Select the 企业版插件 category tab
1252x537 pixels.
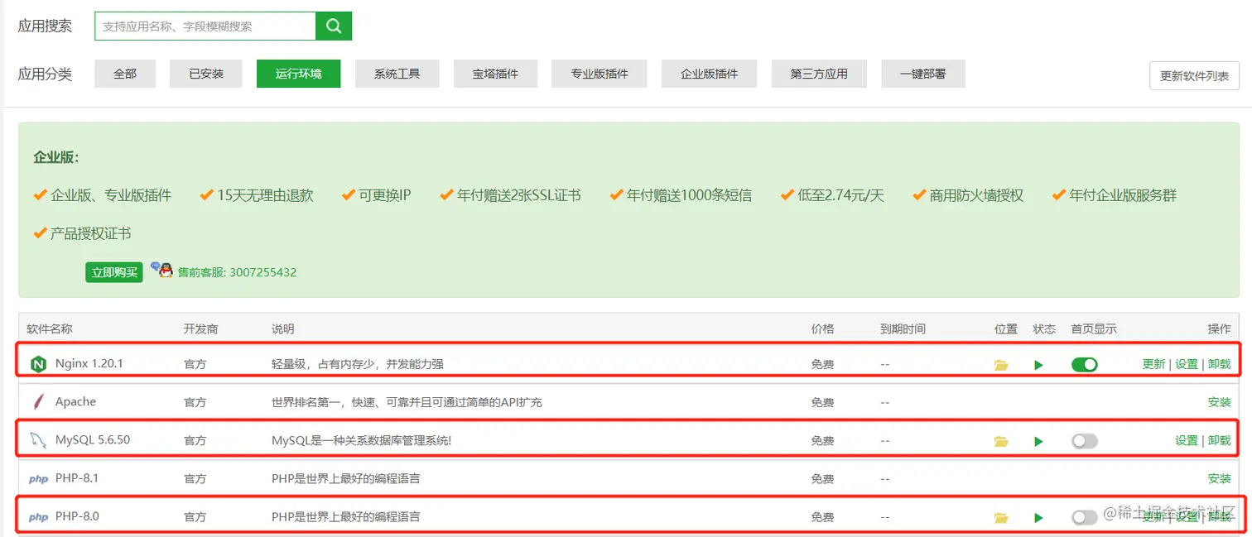click(709, 74)
